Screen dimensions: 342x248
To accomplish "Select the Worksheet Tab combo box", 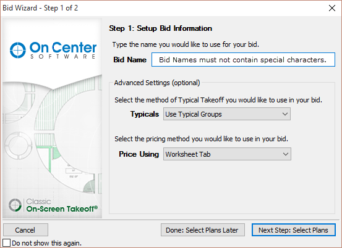I will 227,154.
